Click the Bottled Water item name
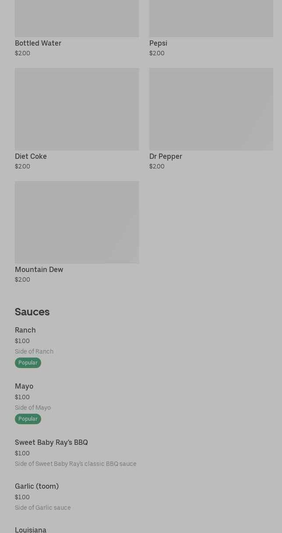The height and width of the screenshot is (533, 282). [x=38, y=43]
